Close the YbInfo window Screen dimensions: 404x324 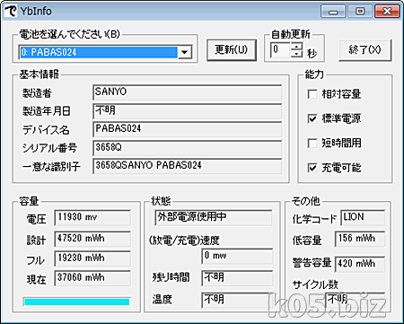[x=387, y=12]
